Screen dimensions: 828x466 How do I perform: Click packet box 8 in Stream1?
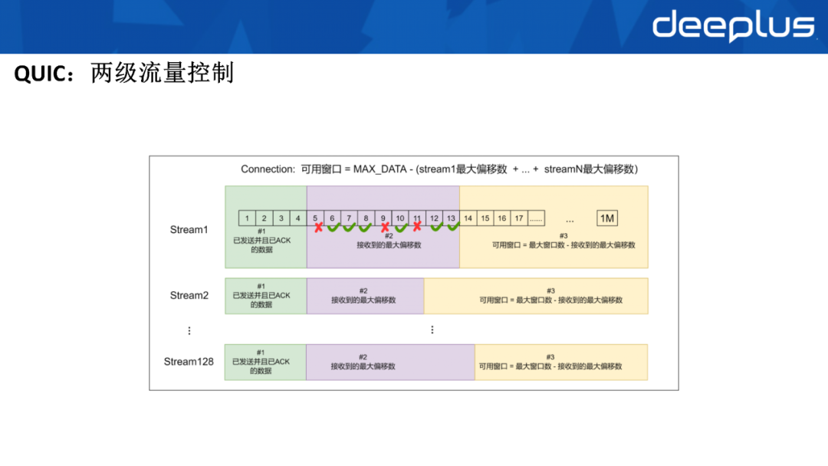pos(366,218)
